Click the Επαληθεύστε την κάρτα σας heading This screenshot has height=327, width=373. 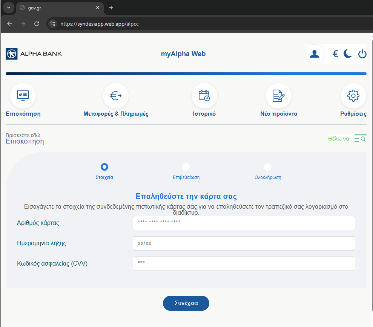[186, 197]
